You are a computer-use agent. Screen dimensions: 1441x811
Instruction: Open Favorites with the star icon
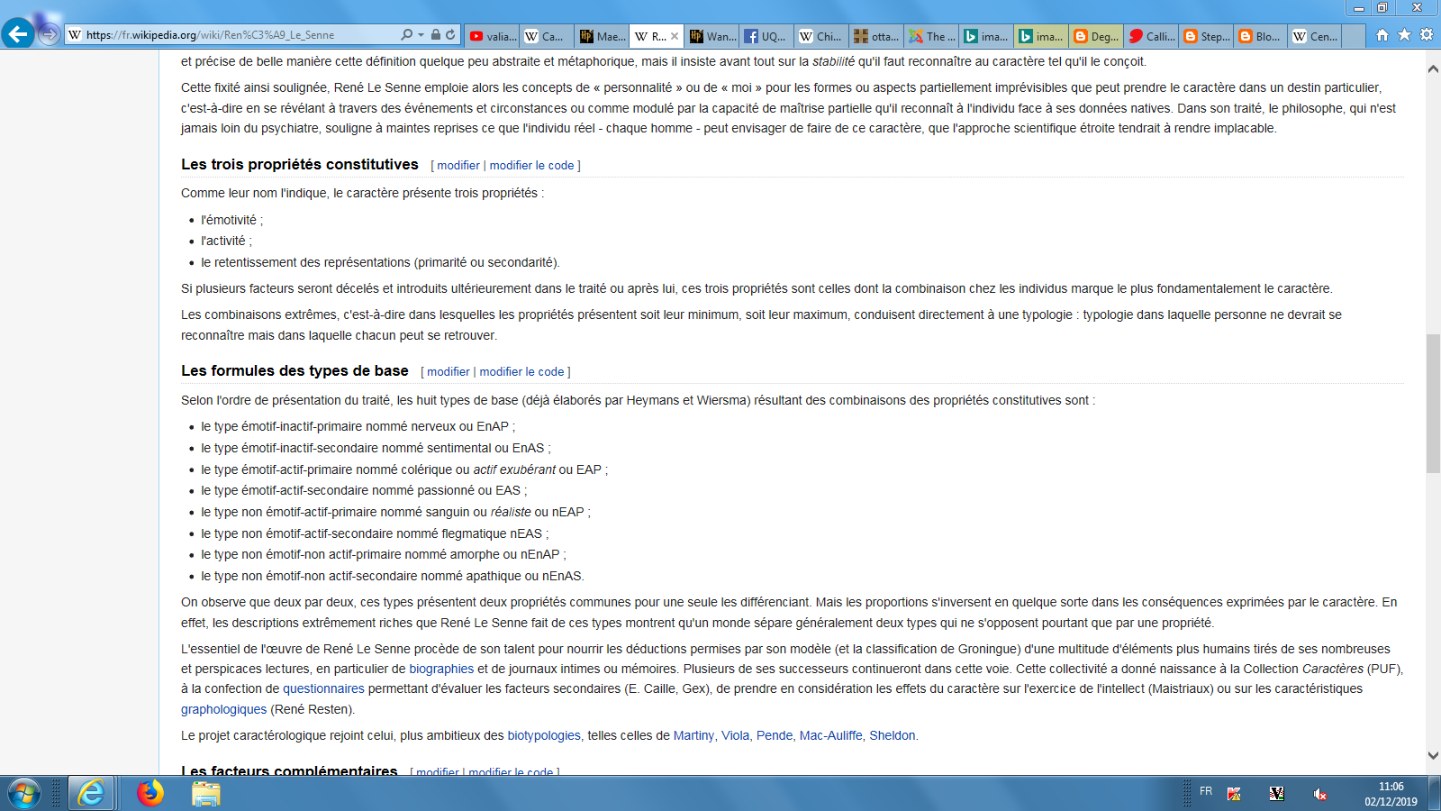pyautogui.click(x=1404, y=35)
